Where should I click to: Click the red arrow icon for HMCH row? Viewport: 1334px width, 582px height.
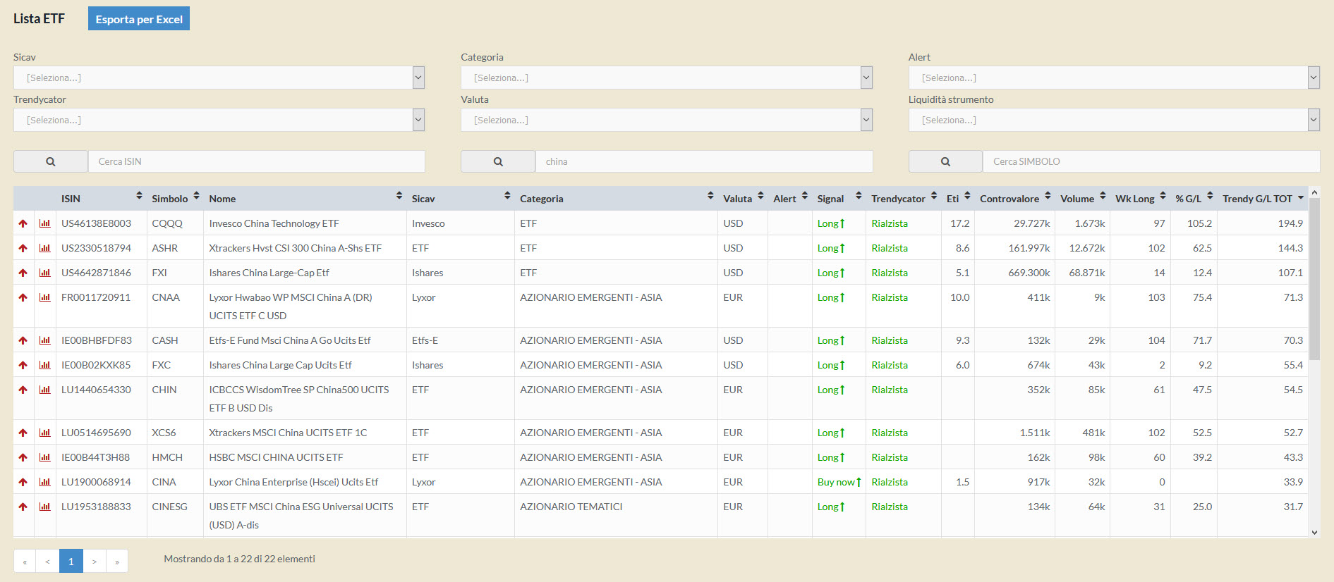23,457
